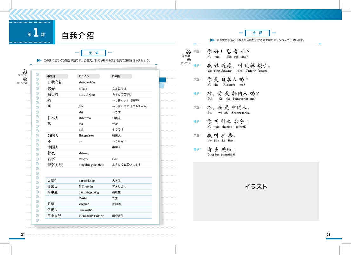Click the Chinese word 美国人
This screenshot has height=255, width=351.
pos(52,186)
